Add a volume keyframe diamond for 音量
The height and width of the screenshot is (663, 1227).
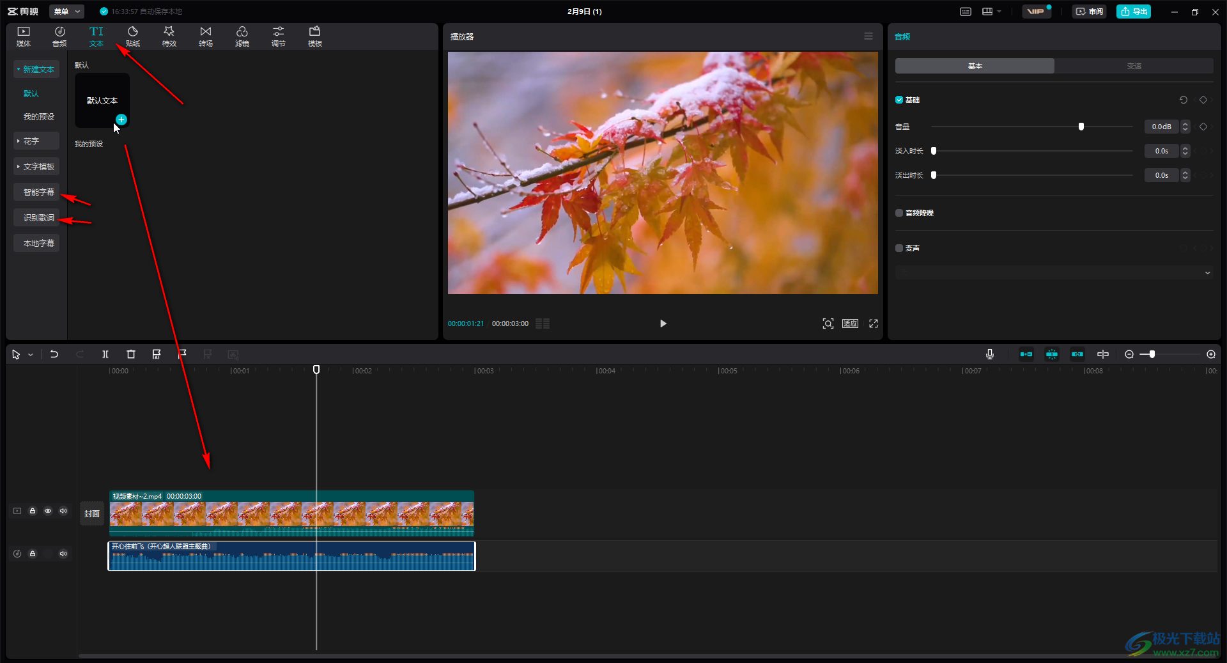(1203, 127)
